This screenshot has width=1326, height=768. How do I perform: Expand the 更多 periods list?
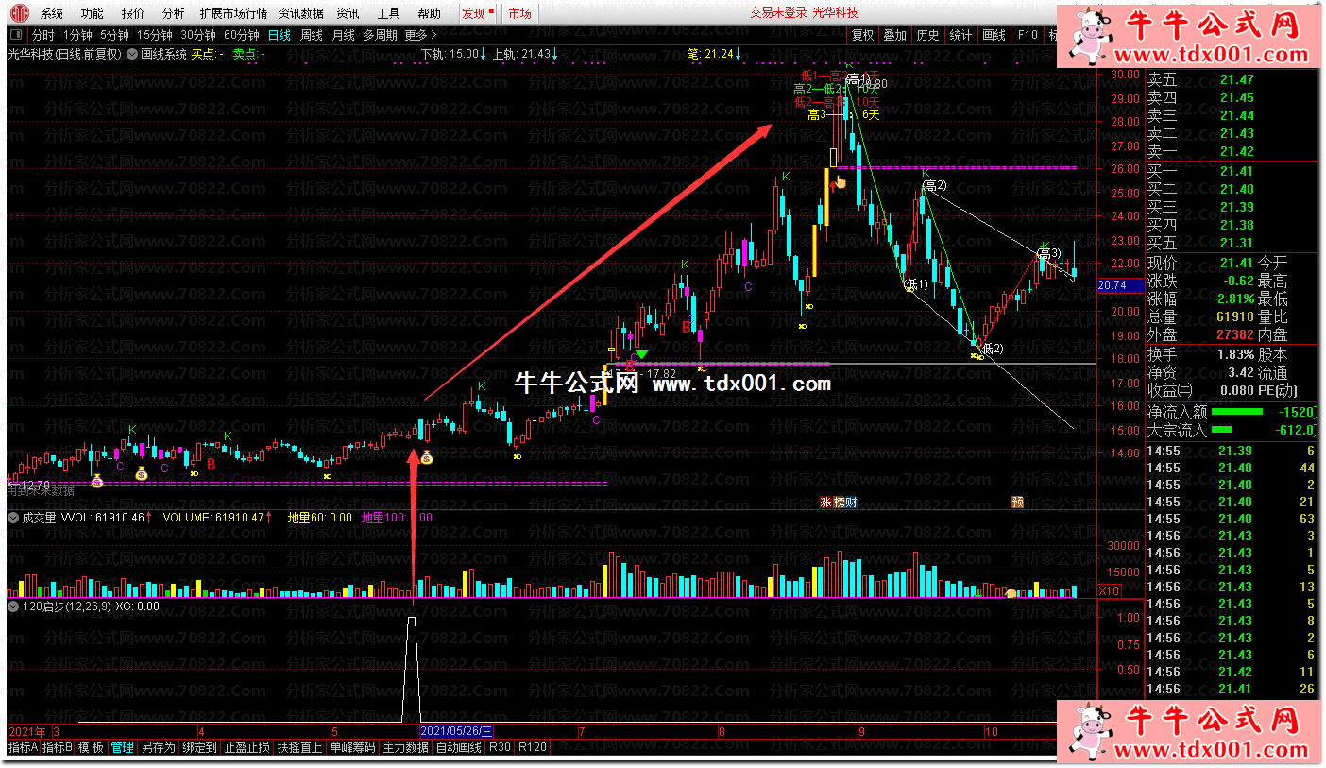tap(419, 35)
